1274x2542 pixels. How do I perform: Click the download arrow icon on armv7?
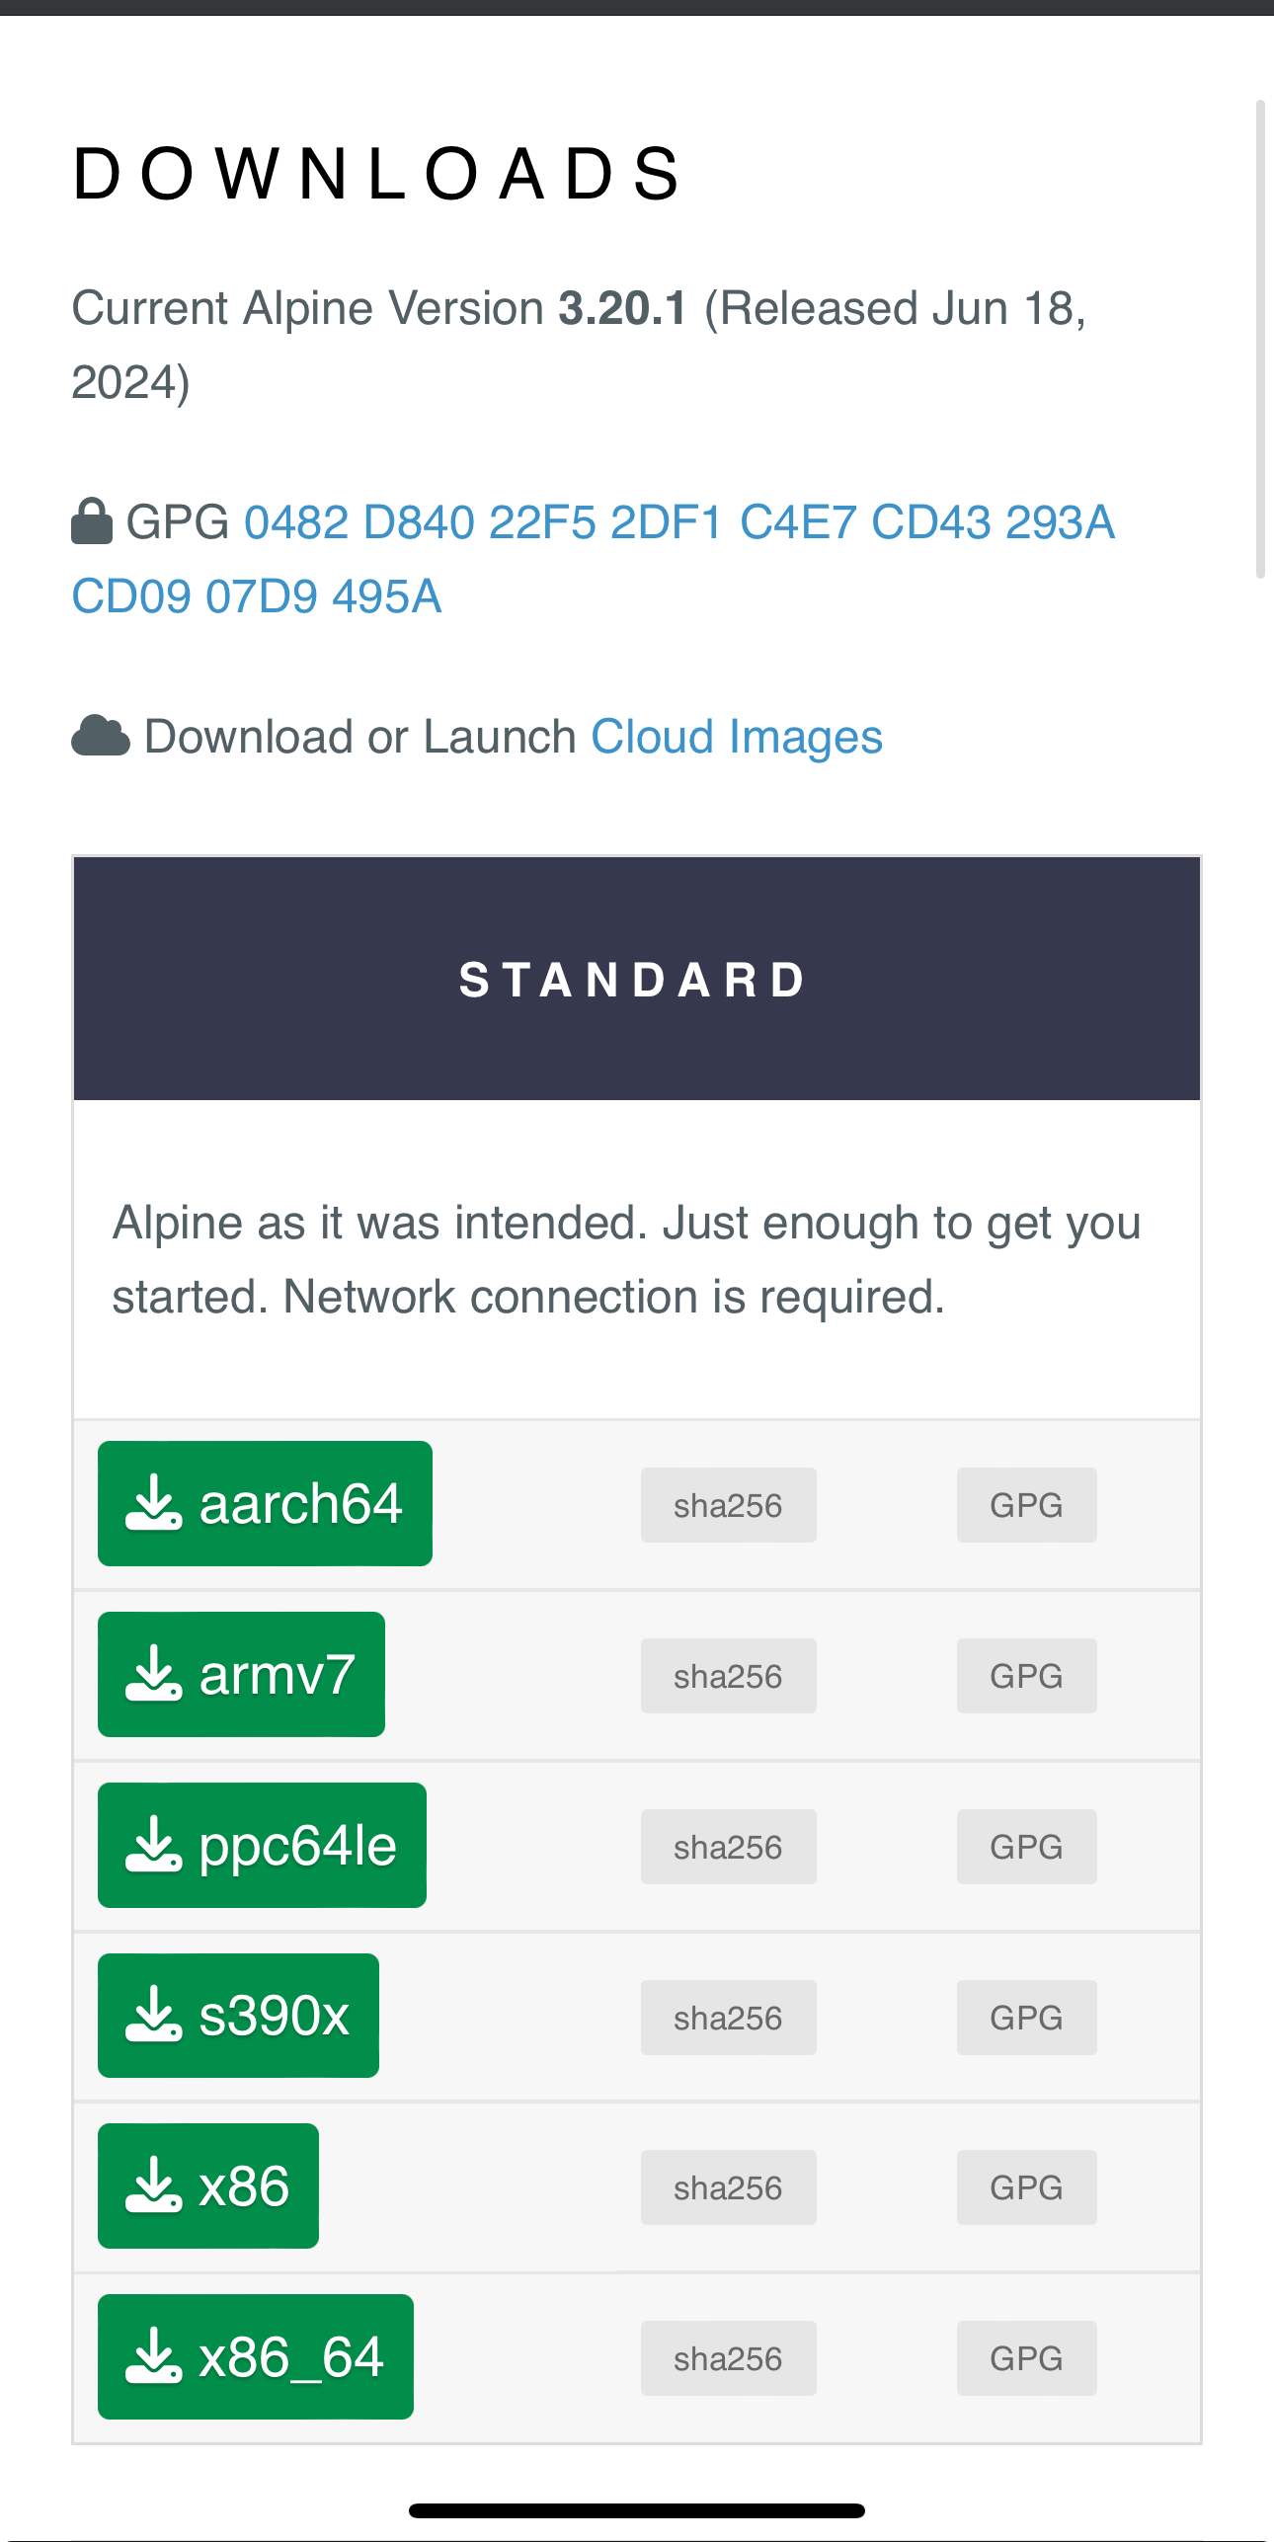[x=153, y=1673]
